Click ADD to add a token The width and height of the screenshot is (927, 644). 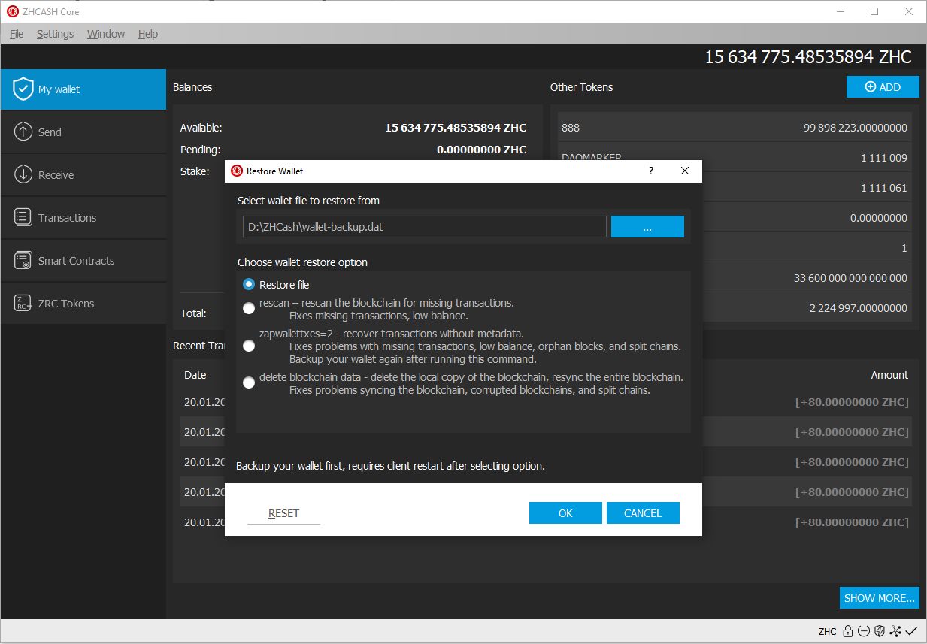(x=883, y=87)
